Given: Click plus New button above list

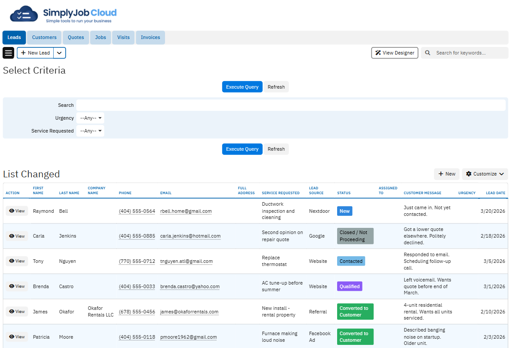Looking at the screenshot, I should pos(447,174).
